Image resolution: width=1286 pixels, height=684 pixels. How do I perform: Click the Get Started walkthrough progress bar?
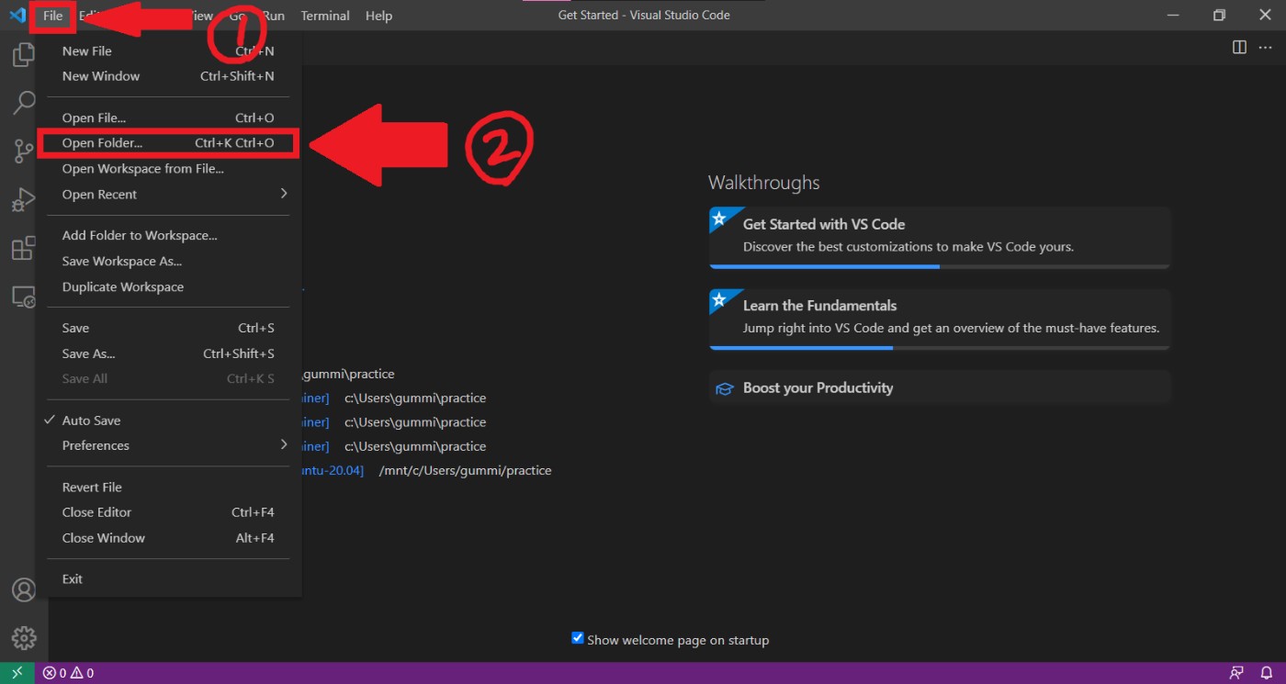940,266
